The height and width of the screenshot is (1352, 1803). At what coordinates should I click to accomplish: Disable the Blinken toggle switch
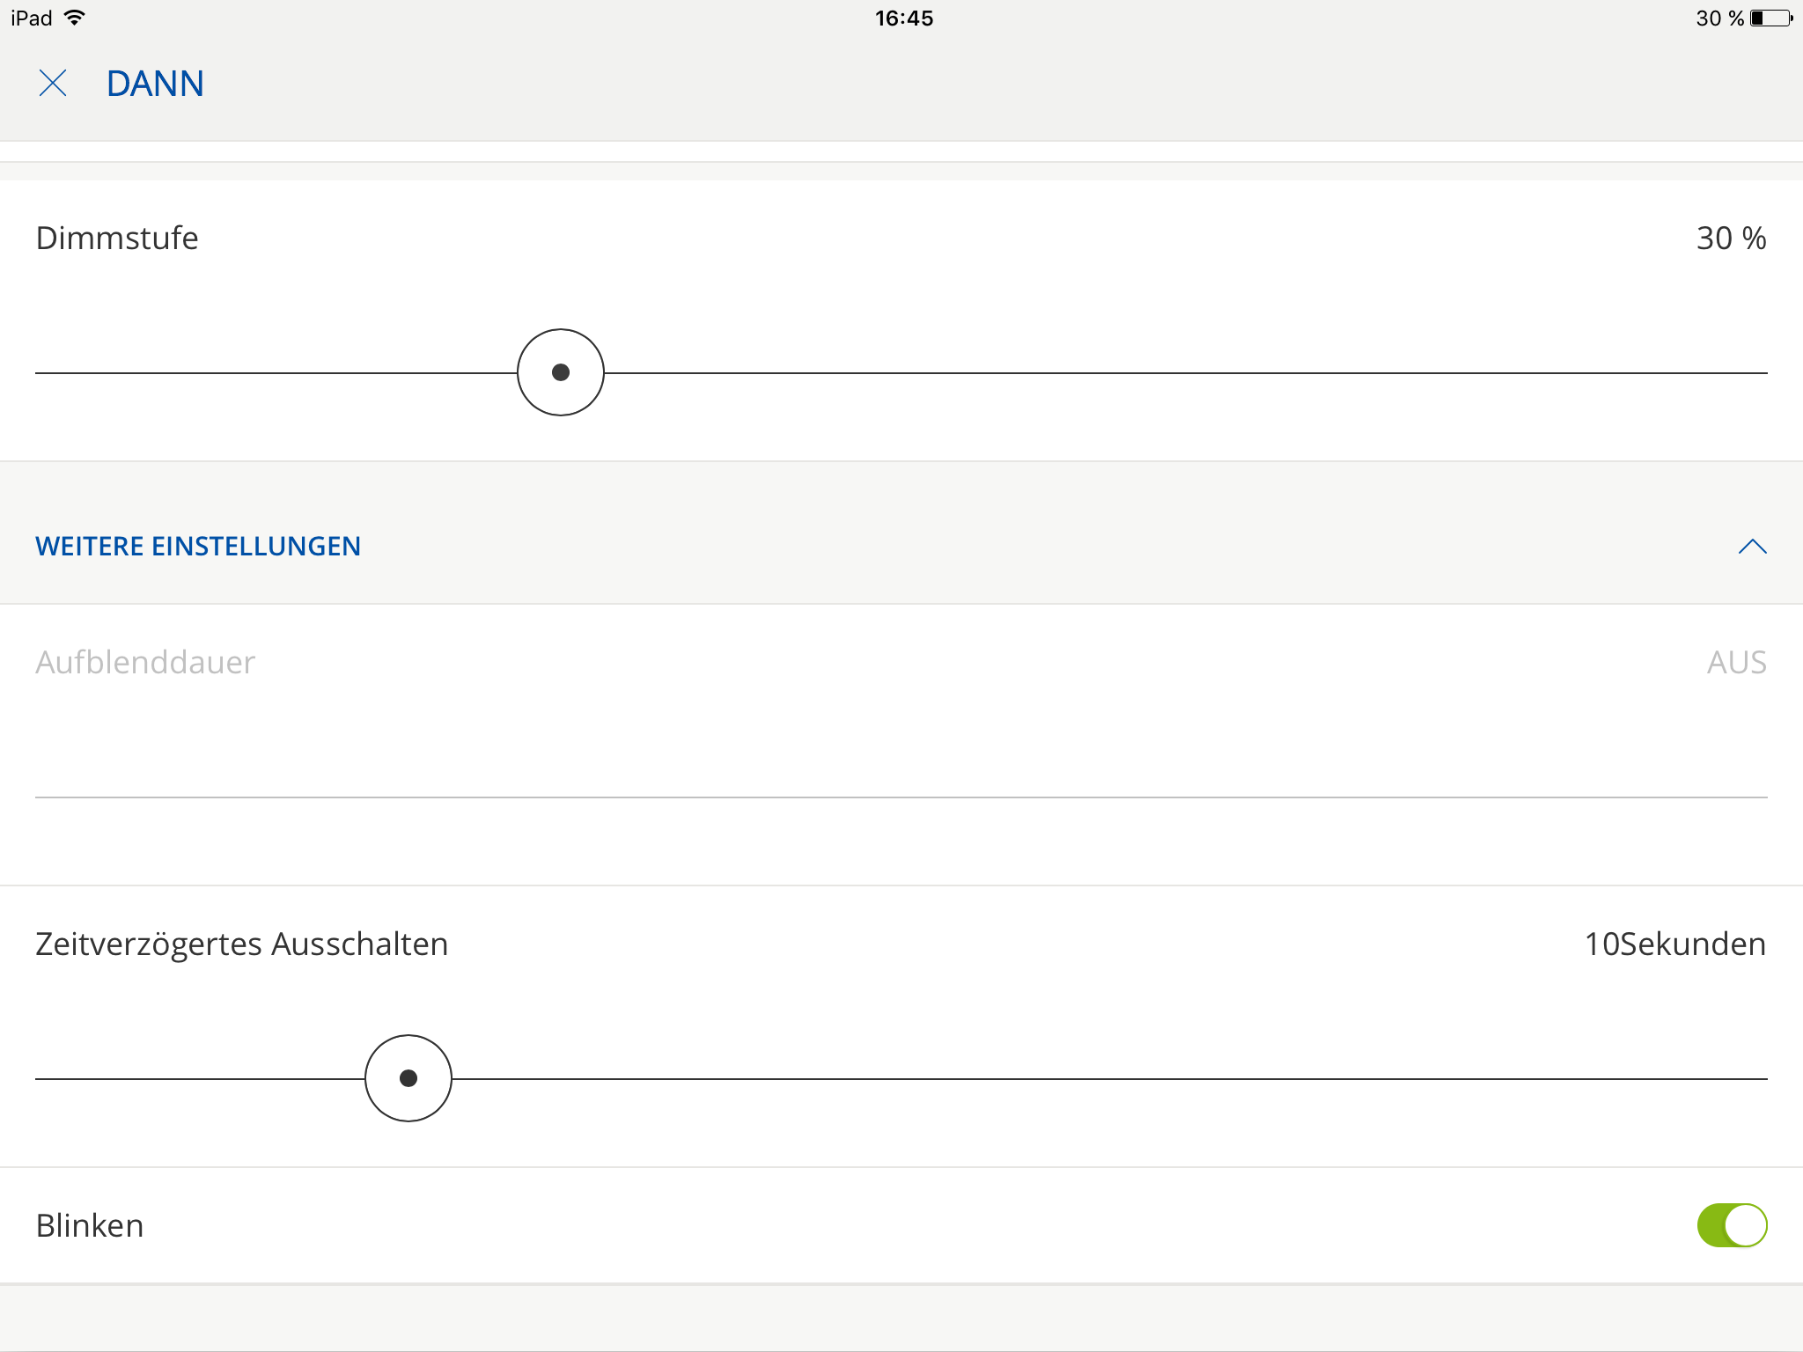[1732, 1225]
